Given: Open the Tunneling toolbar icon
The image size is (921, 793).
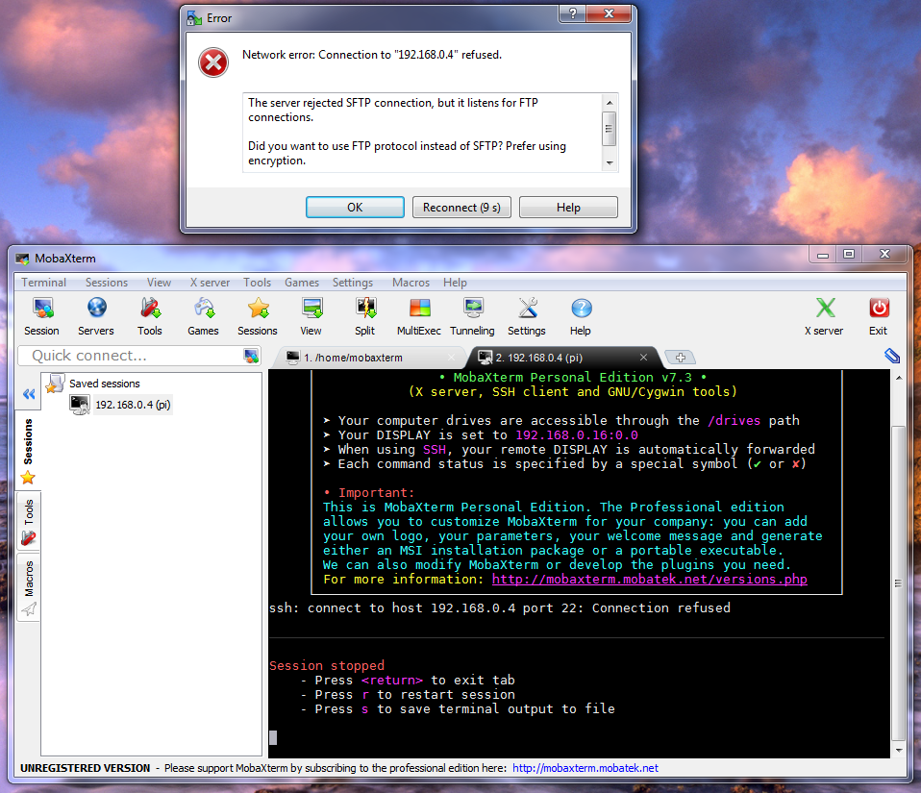Looking at the screenshot, I should (x=472, y=316).
